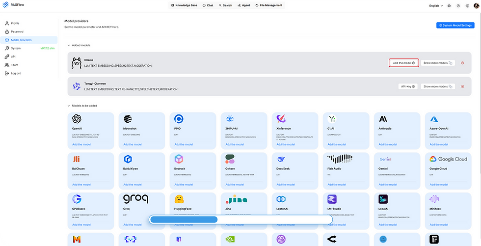Open the GitHub icon in header
The height and width of the screenshot is (246, 481).
pyautogui.click(x=450, y=5)
